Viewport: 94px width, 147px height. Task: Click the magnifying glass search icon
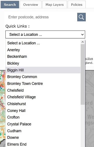[x=81, y=17]
